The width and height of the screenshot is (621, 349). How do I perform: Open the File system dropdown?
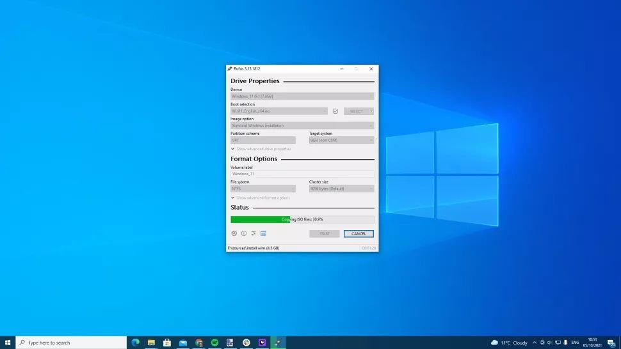(263, 189)
